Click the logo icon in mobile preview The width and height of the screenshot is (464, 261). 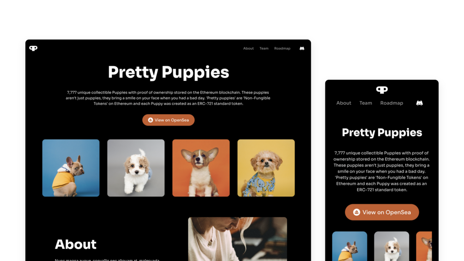click(x=382, y=90)
